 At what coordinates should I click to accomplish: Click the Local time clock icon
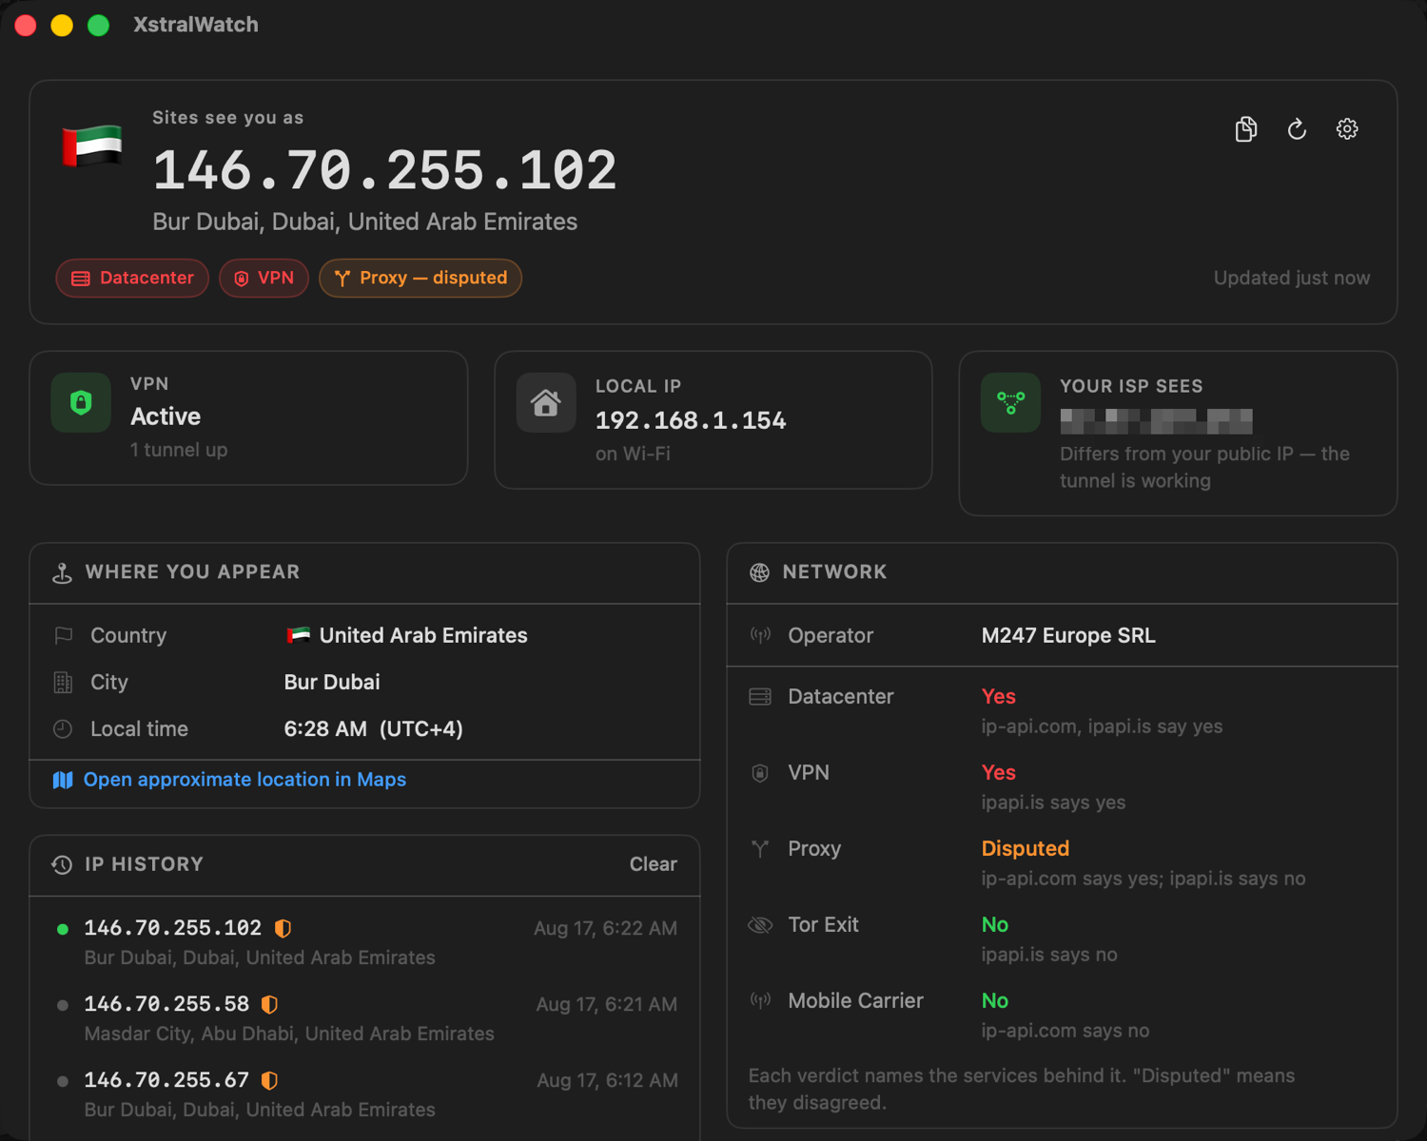[x=63, y=729]
